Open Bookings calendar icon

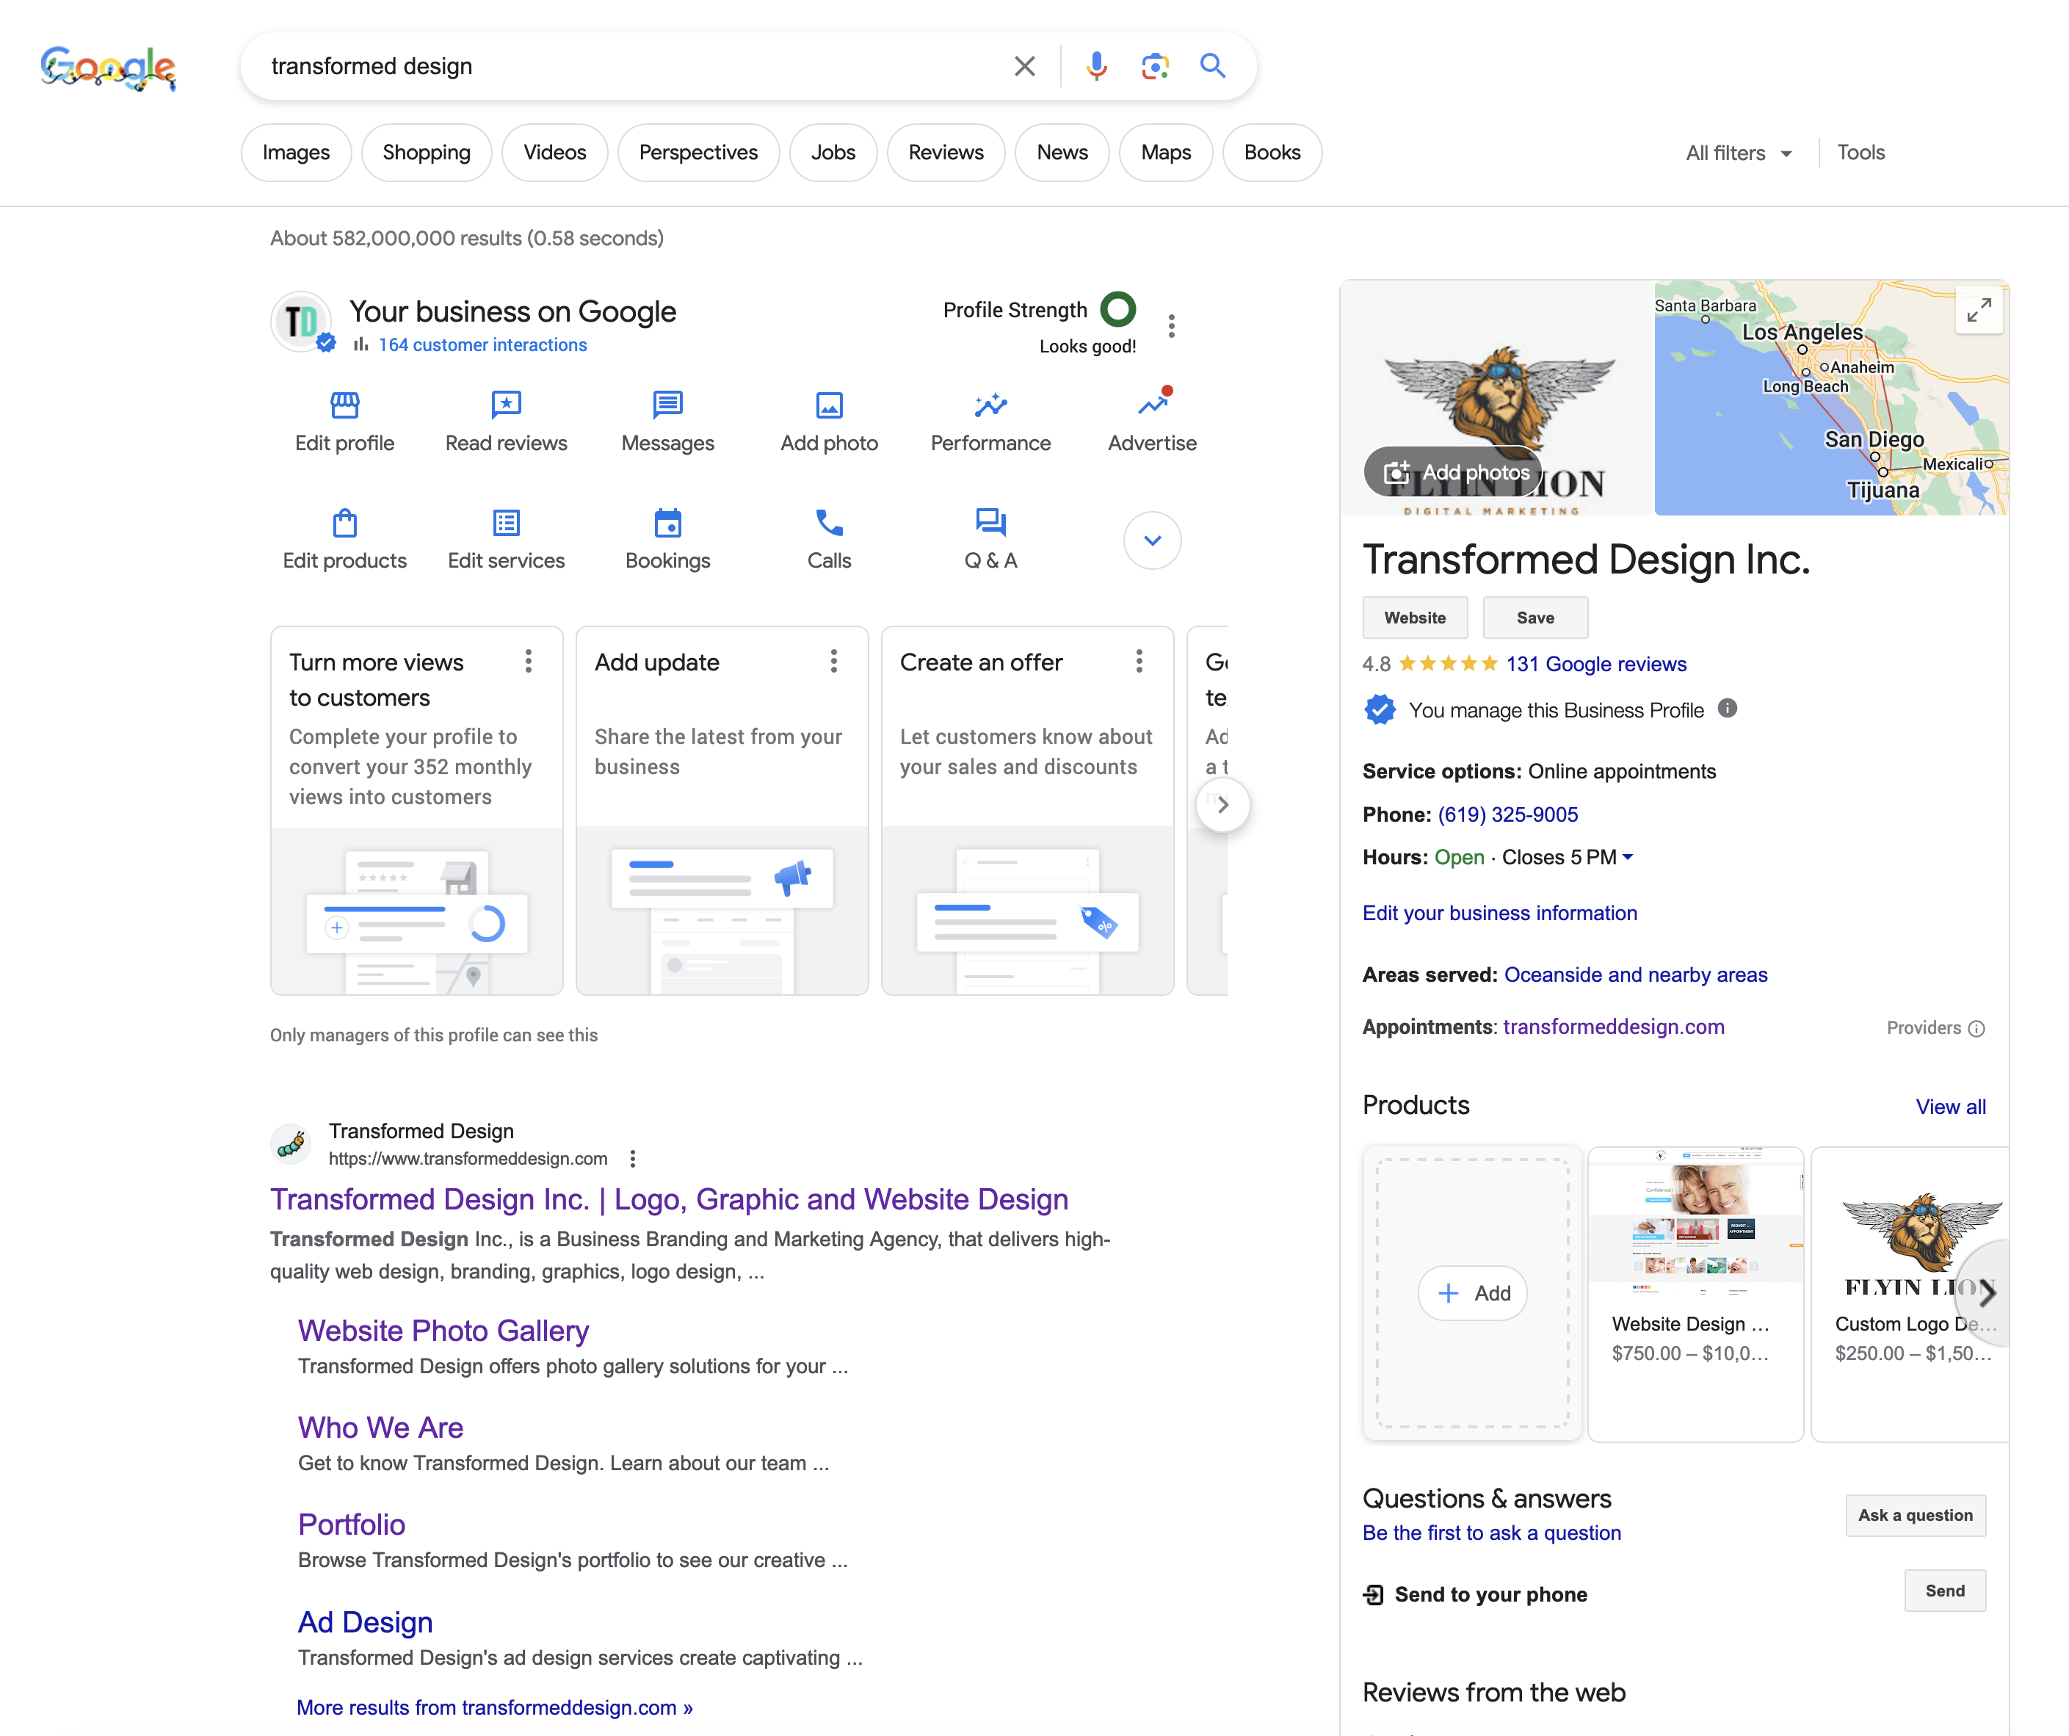(x=668, y=522)
